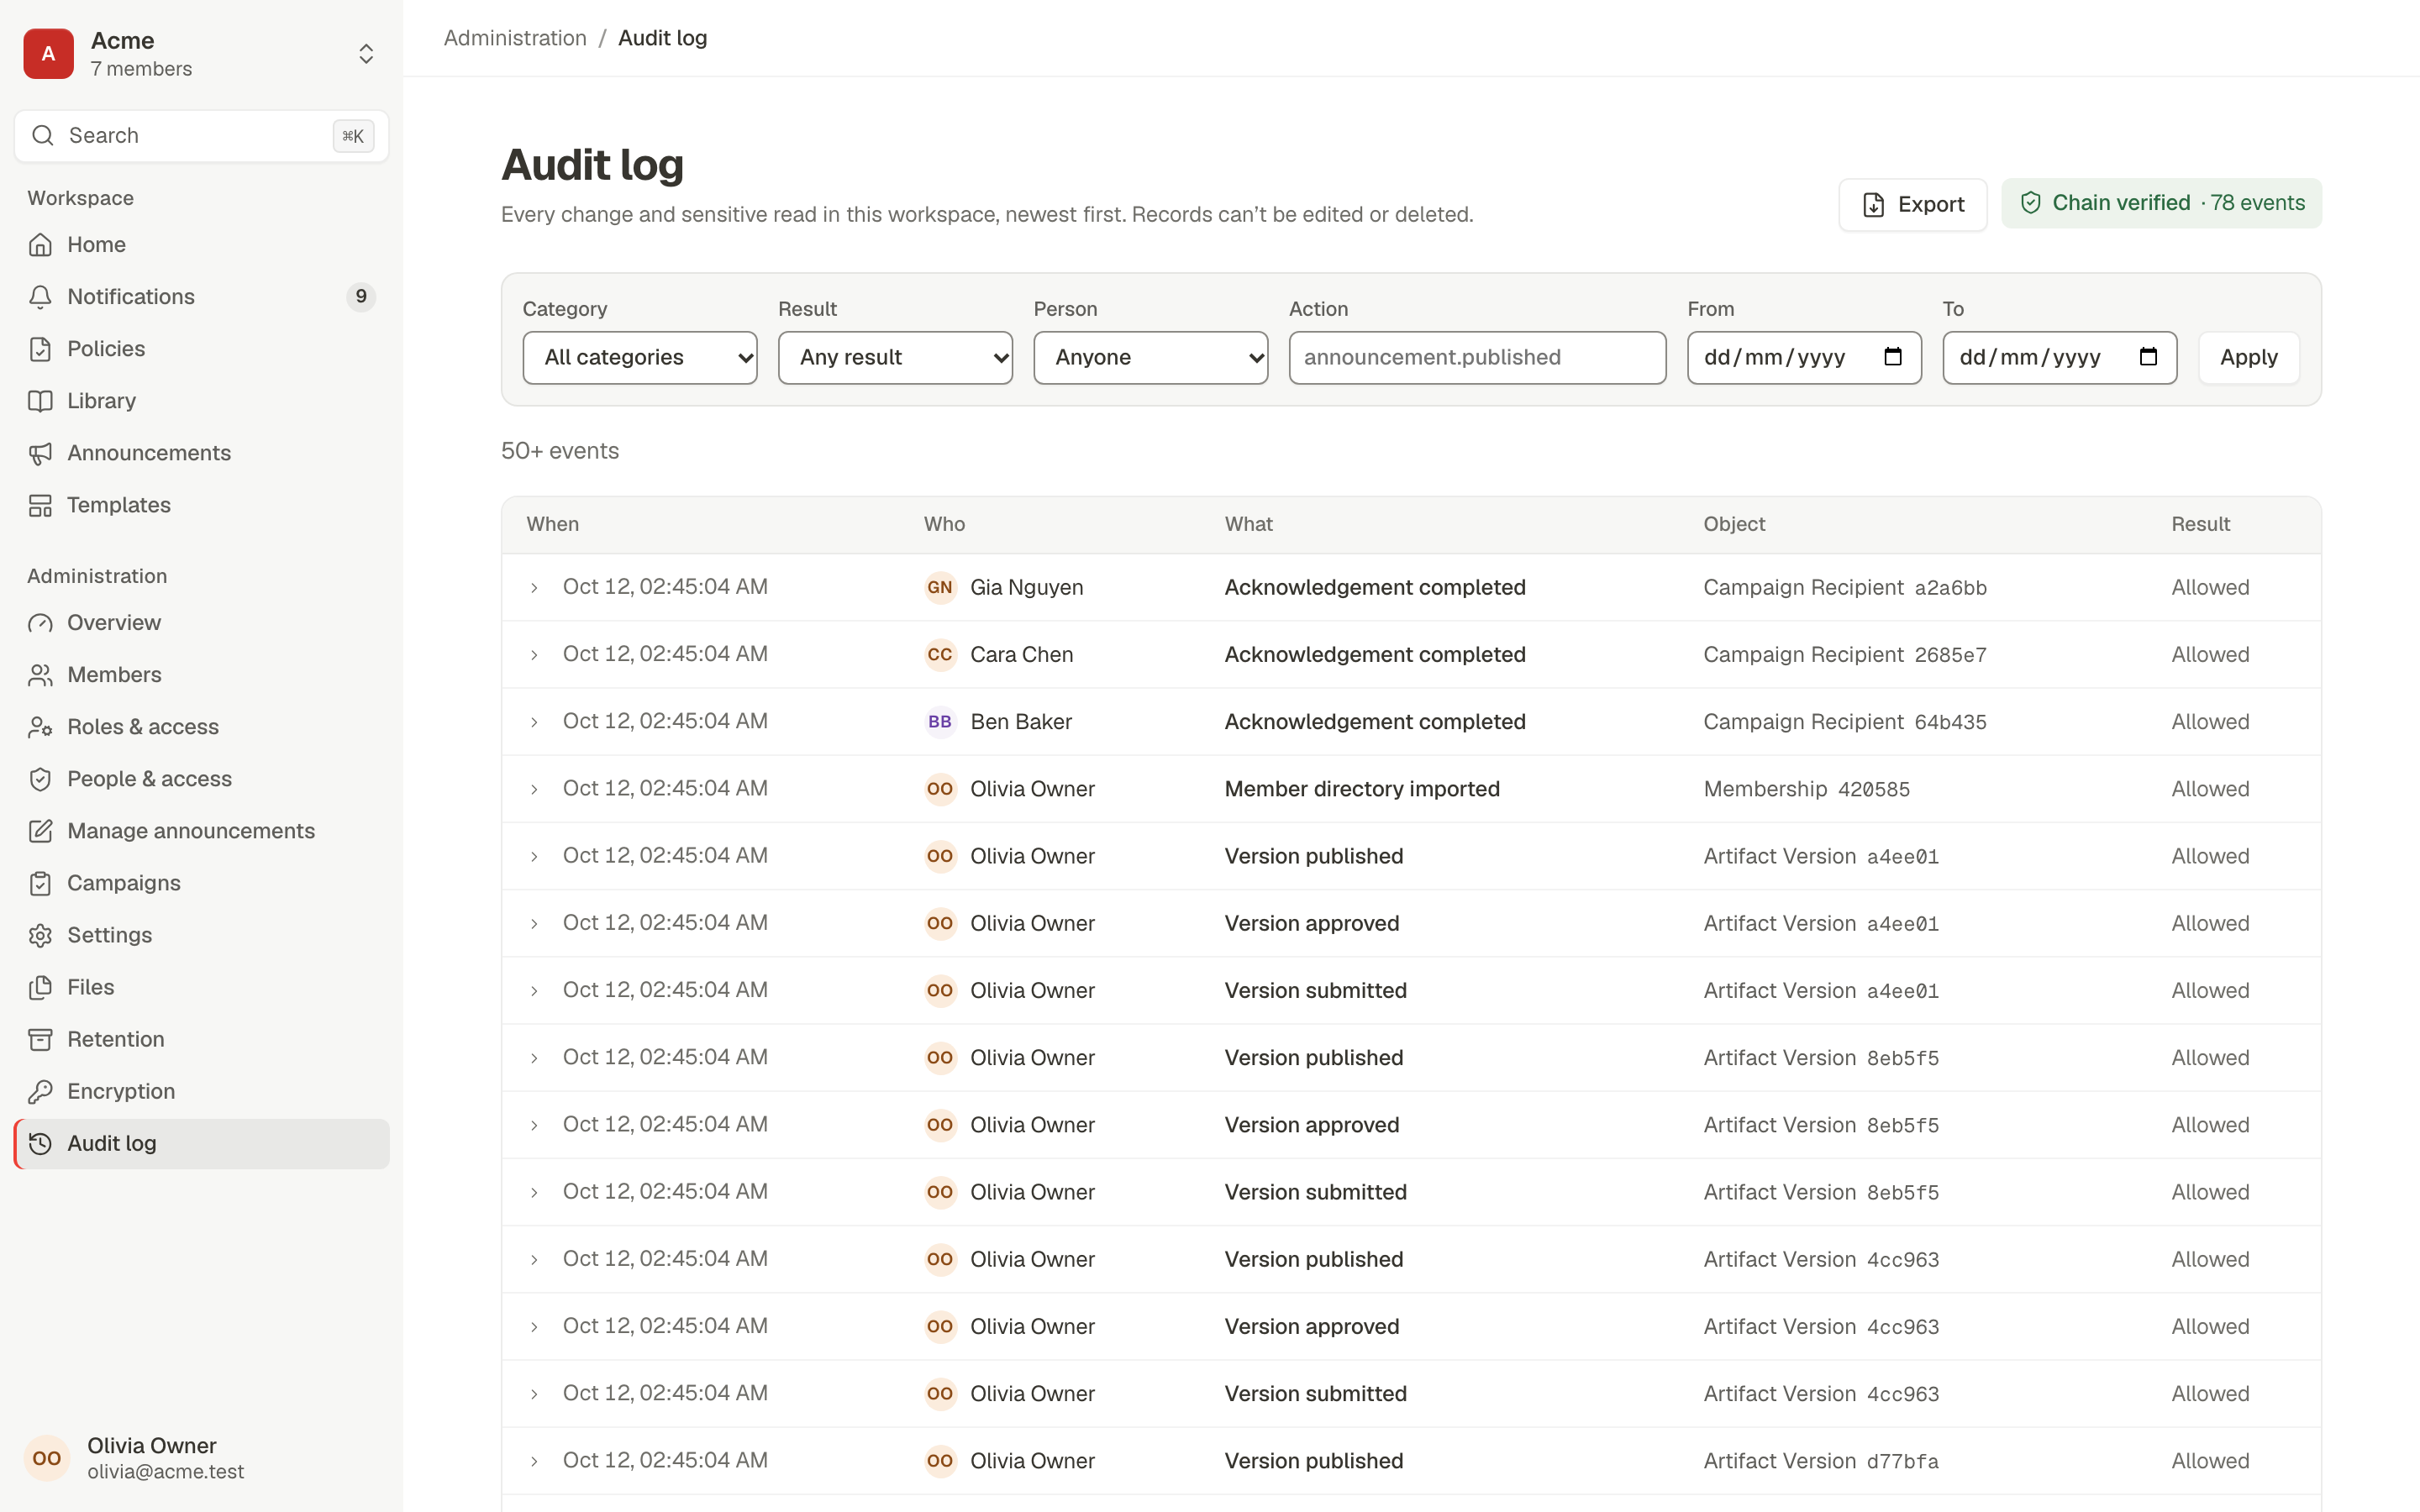The image size is (2420, 1512).
Task: Click Artifact Version d77bfa cell
Action: 1821,1461
